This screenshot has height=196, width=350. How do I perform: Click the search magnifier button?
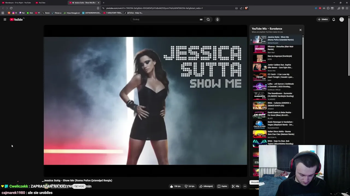(208, 19)
